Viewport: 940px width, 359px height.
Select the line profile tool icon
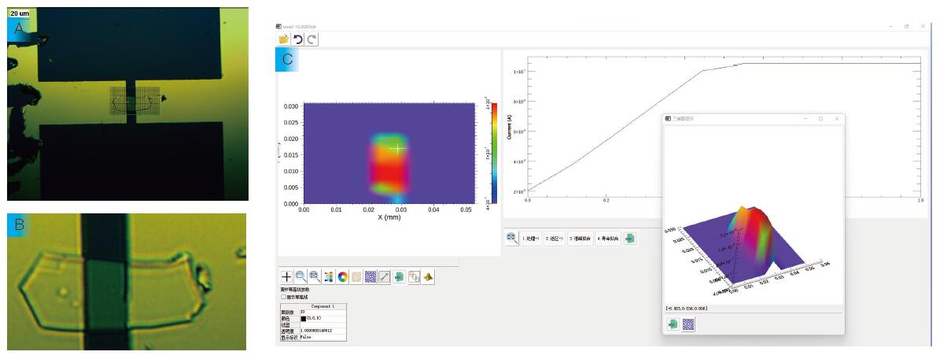click(384, 277)
